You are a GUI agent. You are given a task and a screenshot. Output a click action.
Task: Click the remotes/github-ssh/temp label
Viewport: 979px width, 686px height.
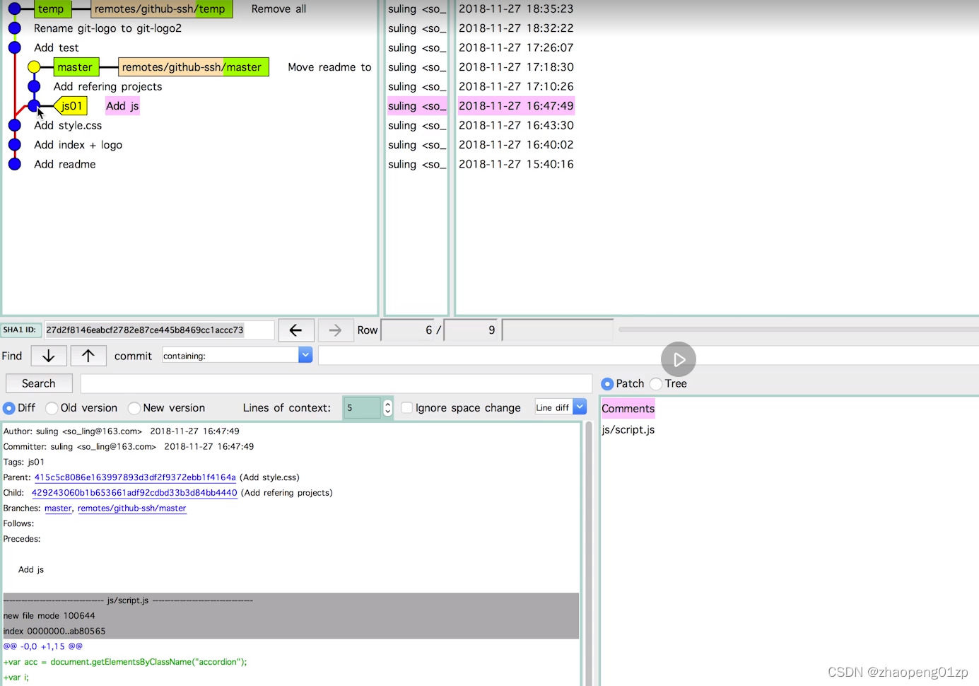click(160, 9)
